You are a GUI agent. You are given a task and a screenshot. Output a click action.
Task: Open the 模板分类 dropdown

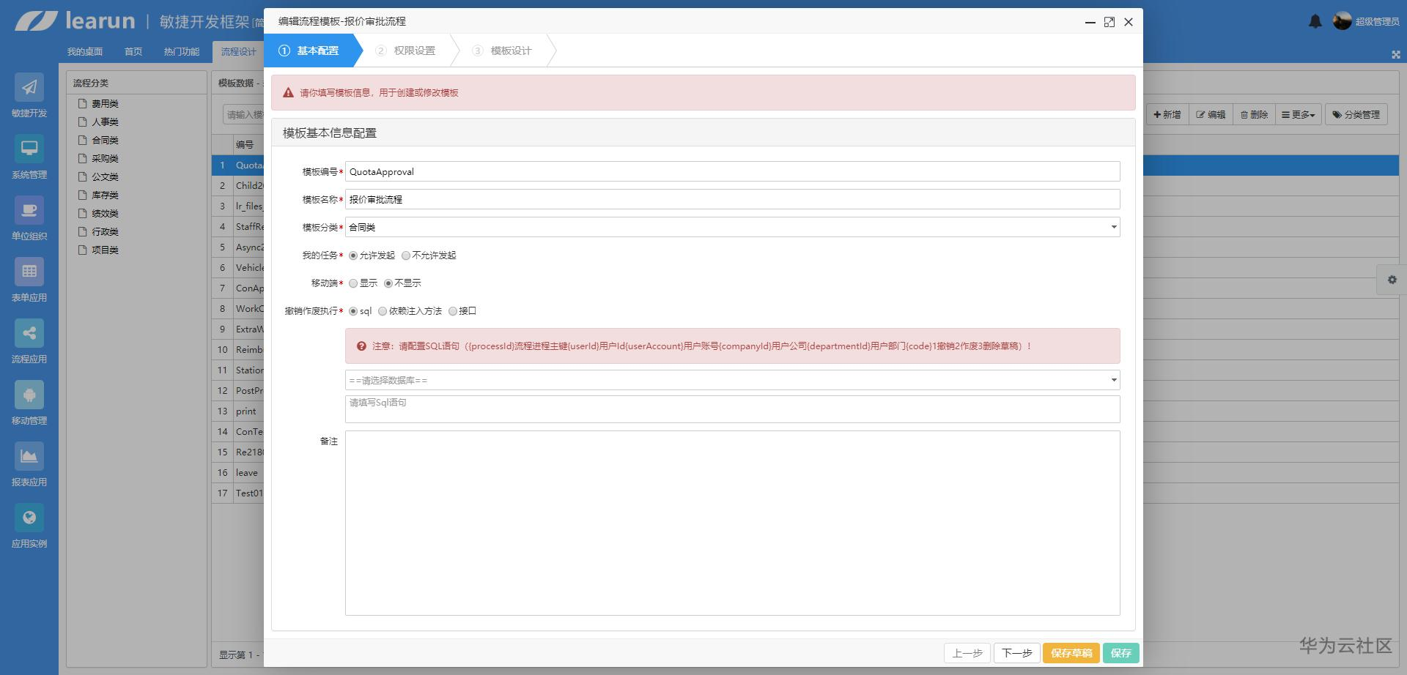click(x=732, y=227)
